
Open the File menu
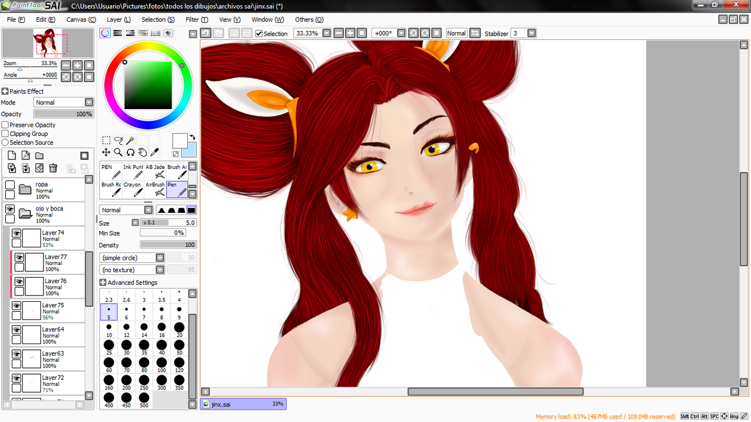coord(16,19)
